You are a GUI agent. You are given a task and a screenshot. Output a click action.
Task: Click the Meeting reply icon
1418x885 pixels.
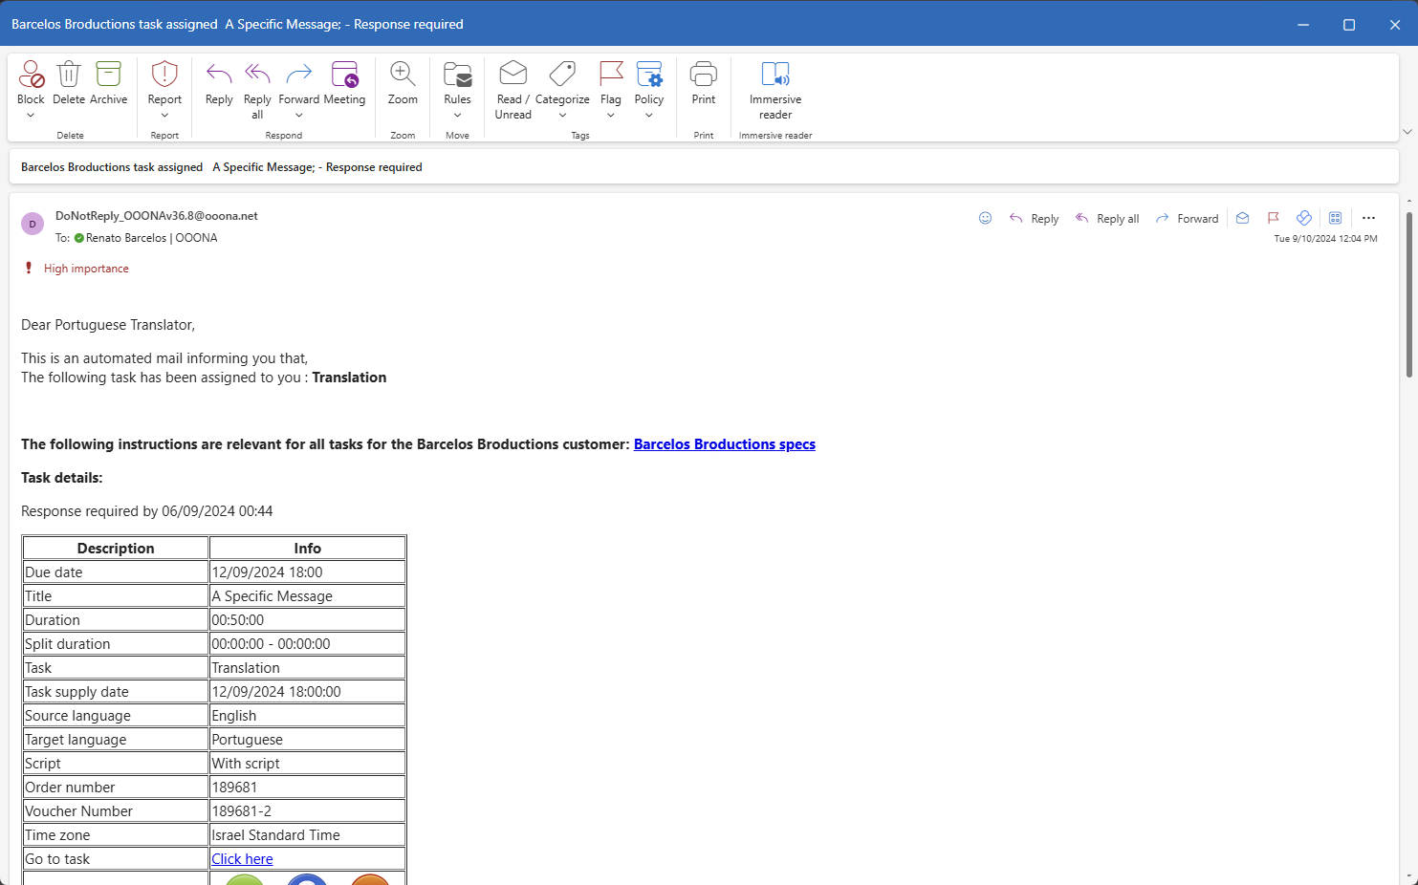[344, 76]
